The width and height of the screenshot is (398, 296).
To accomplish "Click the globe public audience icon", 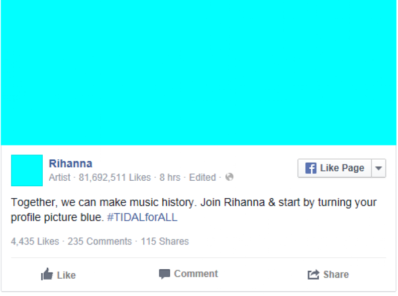I will point(229,177).
